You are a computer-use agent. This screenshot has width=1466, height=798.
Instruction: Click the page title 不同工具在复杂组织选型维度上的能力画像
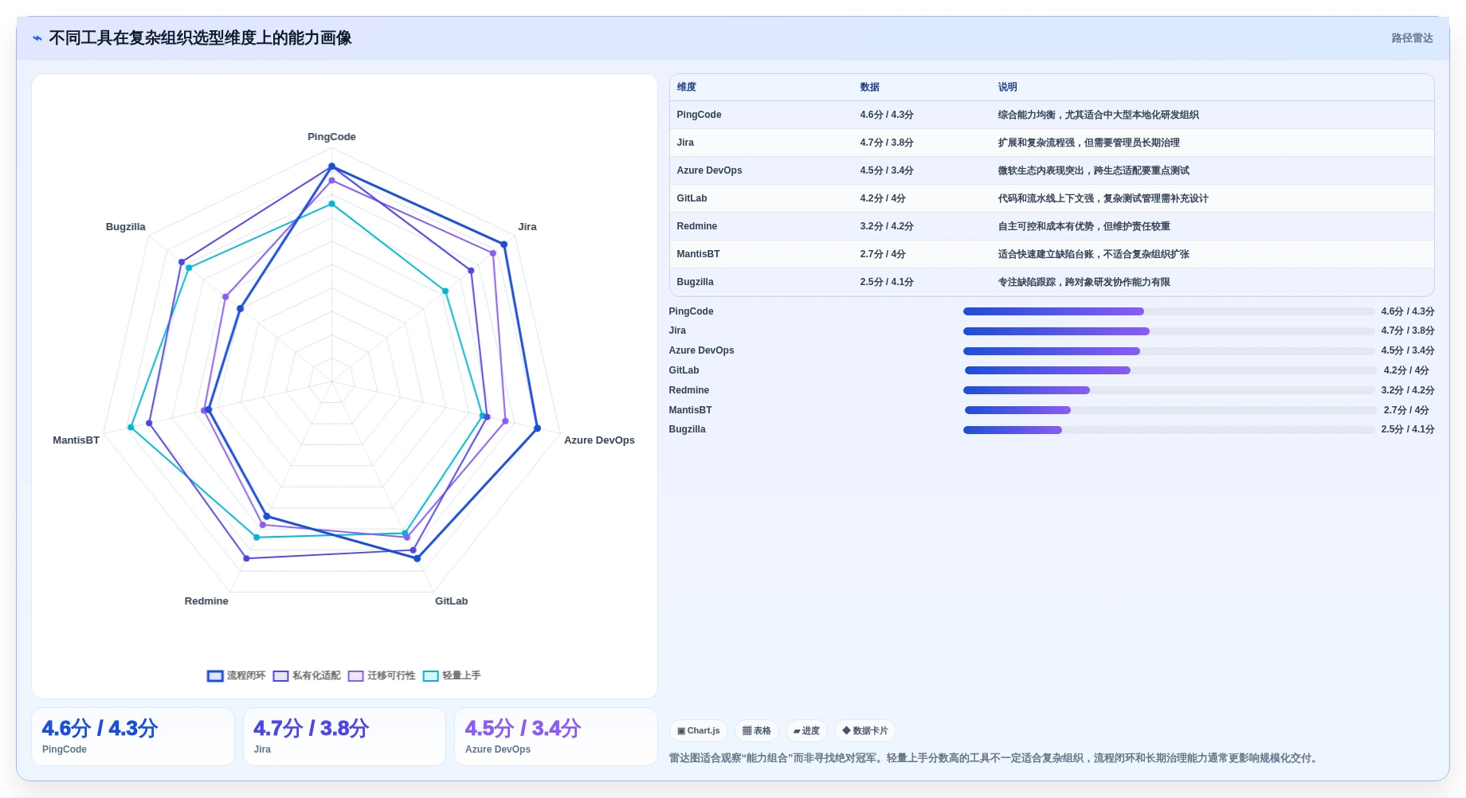200,38
